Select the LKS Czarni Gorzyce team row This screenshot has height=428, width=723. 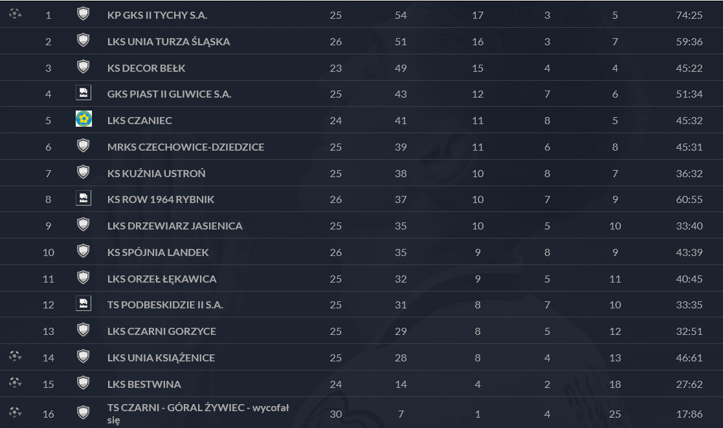coord(361,331)
